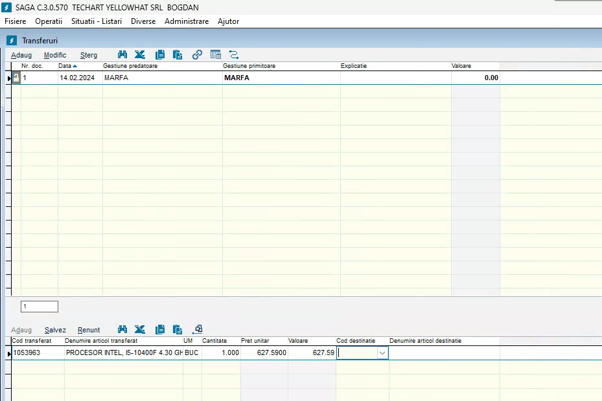This screenshot has width=602, height=401.
Task: Click the document number search box showing 1
Action: tap(39, 307)
